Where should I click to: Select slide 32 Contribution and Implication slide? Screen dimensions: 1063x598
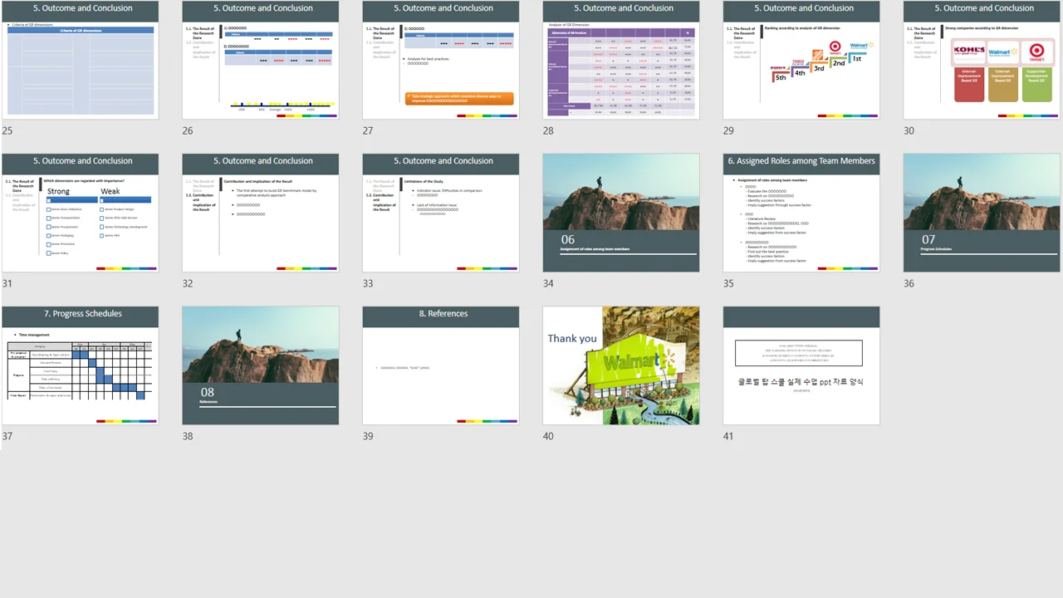coord(261,213)
